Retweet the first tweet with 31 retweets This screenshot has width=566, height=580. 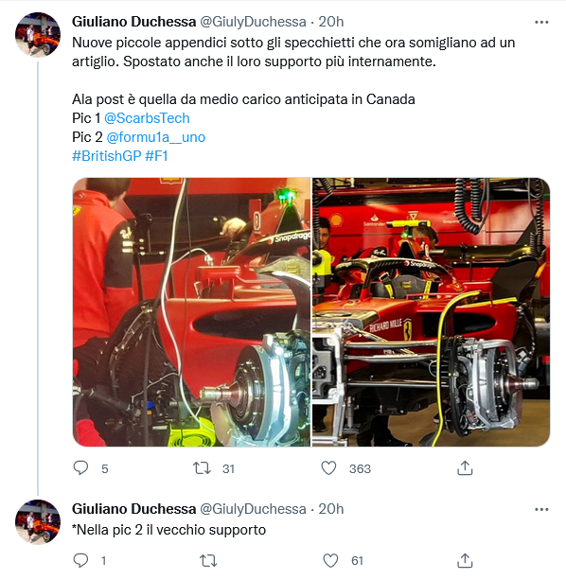click(x=202, y=468)
